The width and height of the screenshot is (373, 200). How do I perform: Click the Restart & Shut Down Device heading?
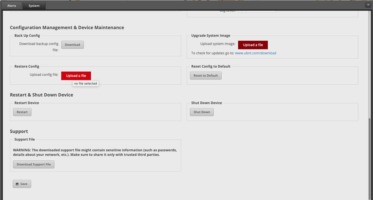(x=41, y=95)
